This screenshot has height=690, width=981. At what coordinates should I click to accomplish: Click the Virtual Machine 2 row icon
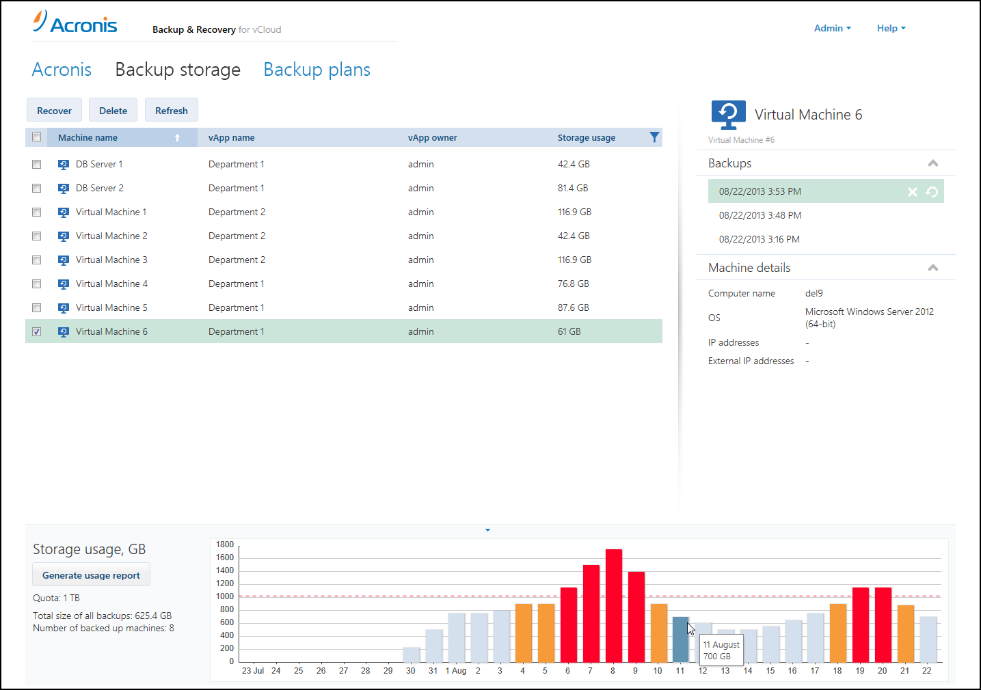(x=64, y=236)
